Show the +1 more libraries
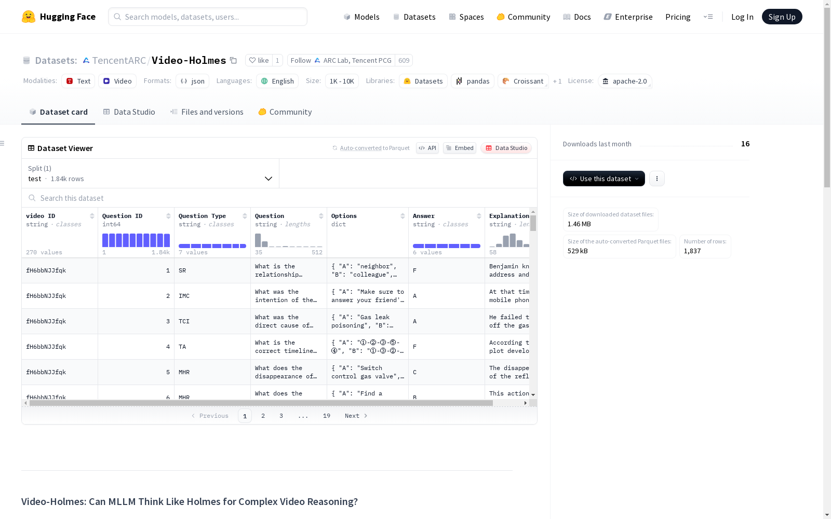 [557, 81]
